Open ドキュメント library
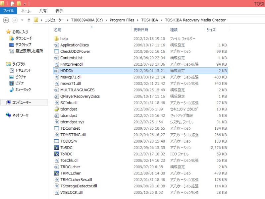The width and height of the screenshot is (265, 199). [x=23, y=70]
